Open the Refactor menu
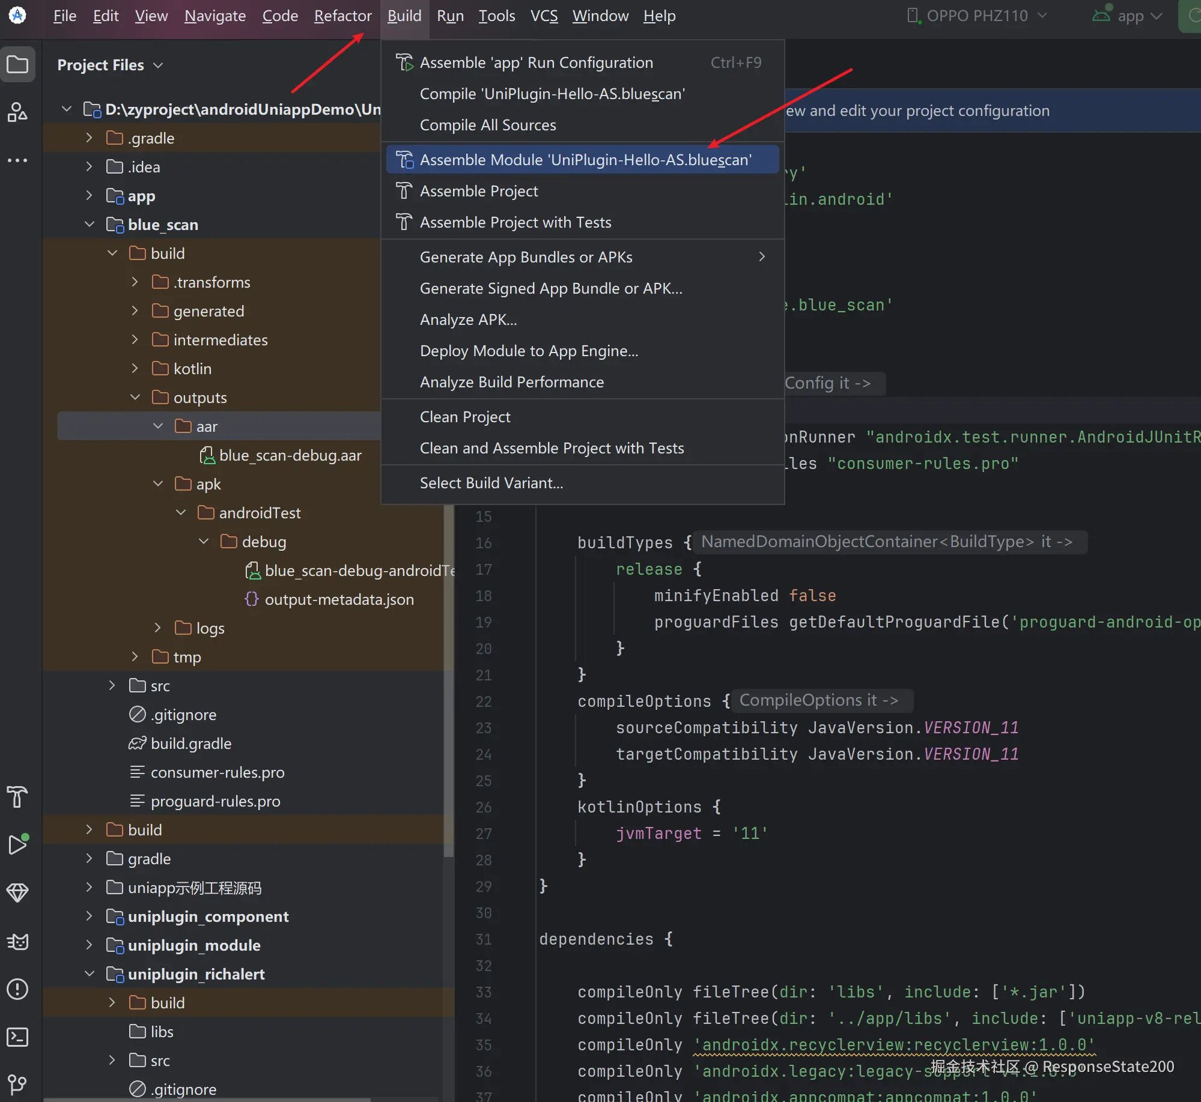1201x1102 pixels. pyautogui.click(x=342, y=16)
